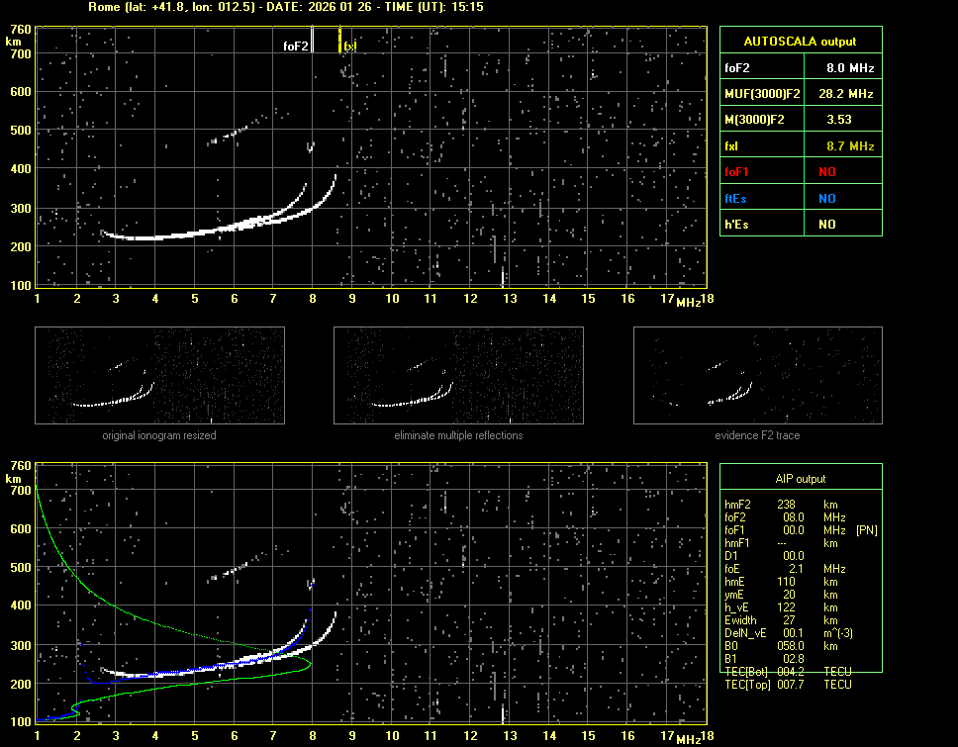
Task: Click the AIP output panel header
Action: (x=800, y=479)
